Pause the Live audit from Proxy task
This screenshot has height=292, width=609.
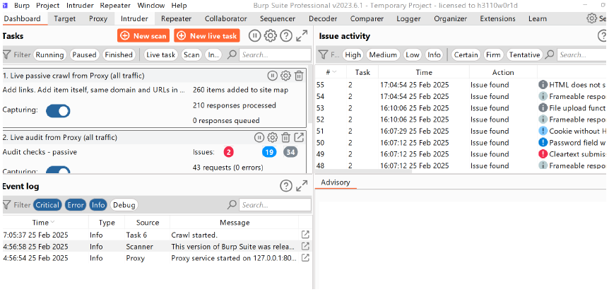259,137
